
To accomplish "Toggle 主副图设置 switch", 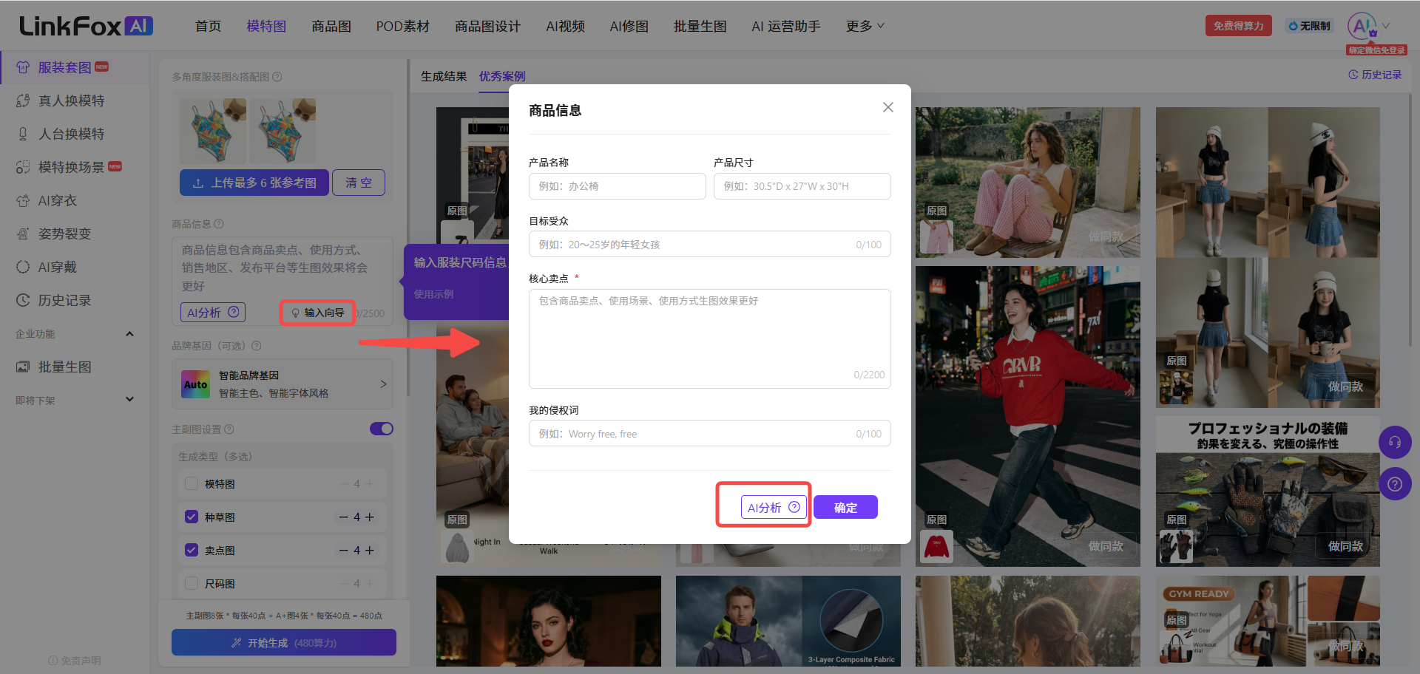I will 382,429.
